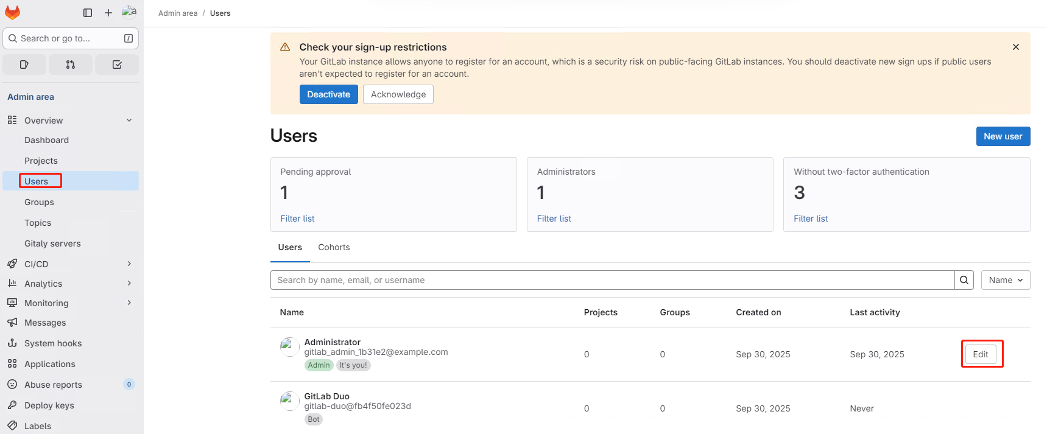
Task: Click the Deactivate sign-ups button
Action: pyautogui.click(x=328, y=94)
